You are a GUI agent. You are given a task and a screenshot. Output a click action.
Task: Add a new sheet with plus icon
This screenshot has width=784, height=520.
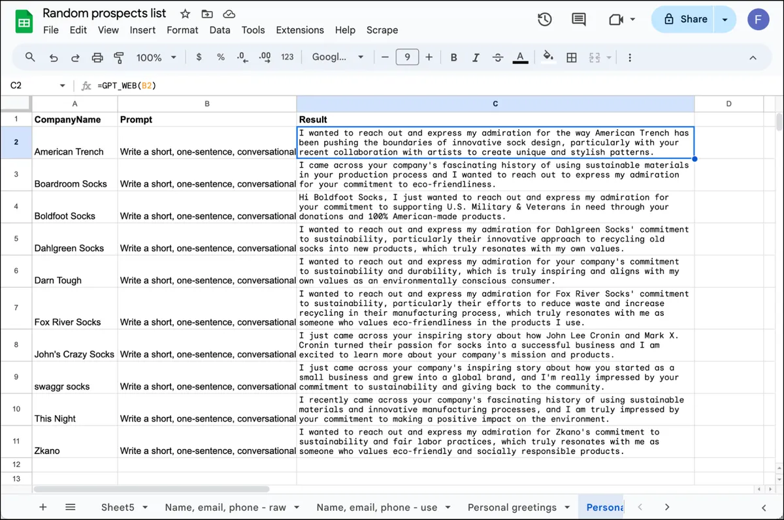point(43,507)
